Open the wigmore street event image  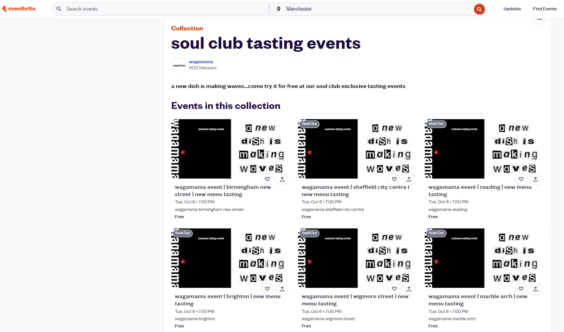[358, 258]
